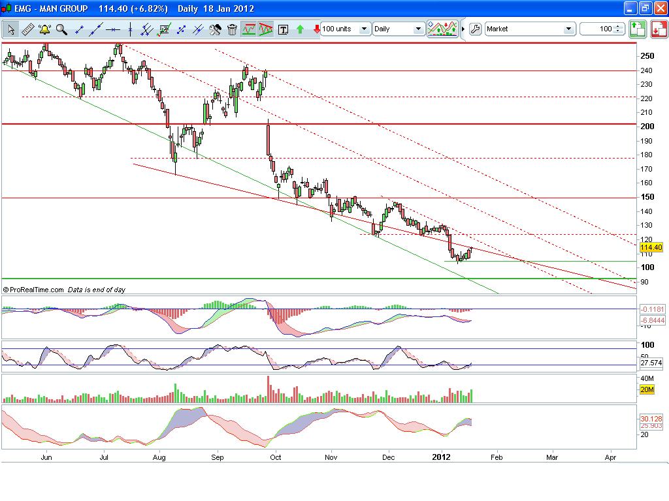Expand the toolbar with the black arrow

click(x=463, y=29)
